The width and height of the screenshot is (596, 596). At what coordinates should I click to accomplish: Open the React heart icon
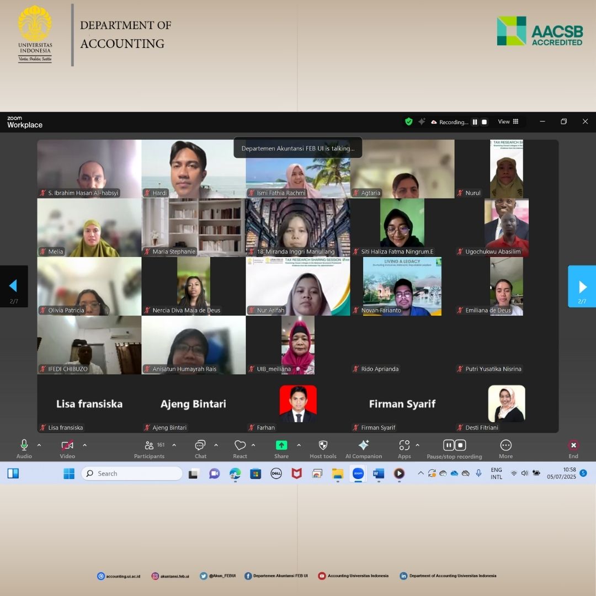click(x=240, y=446)
